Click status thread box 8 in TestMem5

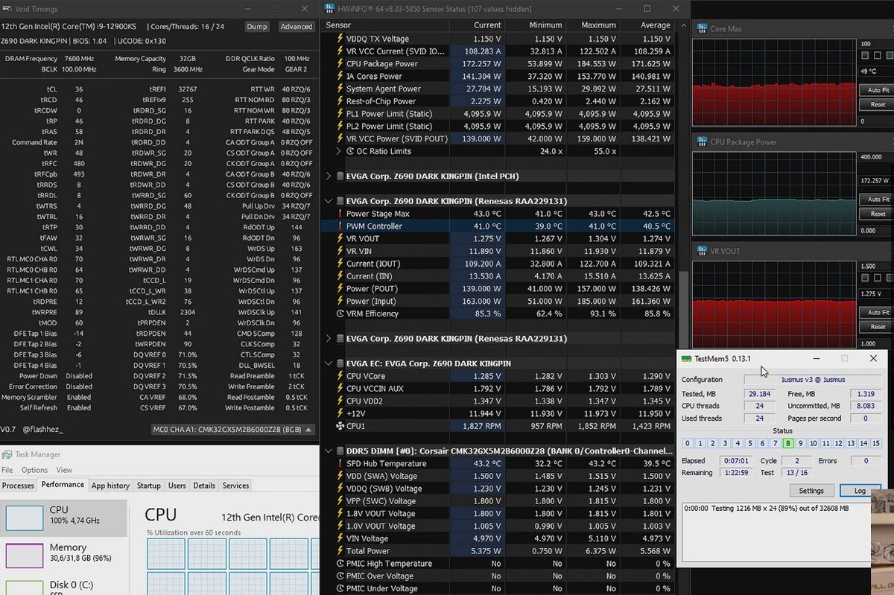point(787,444)
